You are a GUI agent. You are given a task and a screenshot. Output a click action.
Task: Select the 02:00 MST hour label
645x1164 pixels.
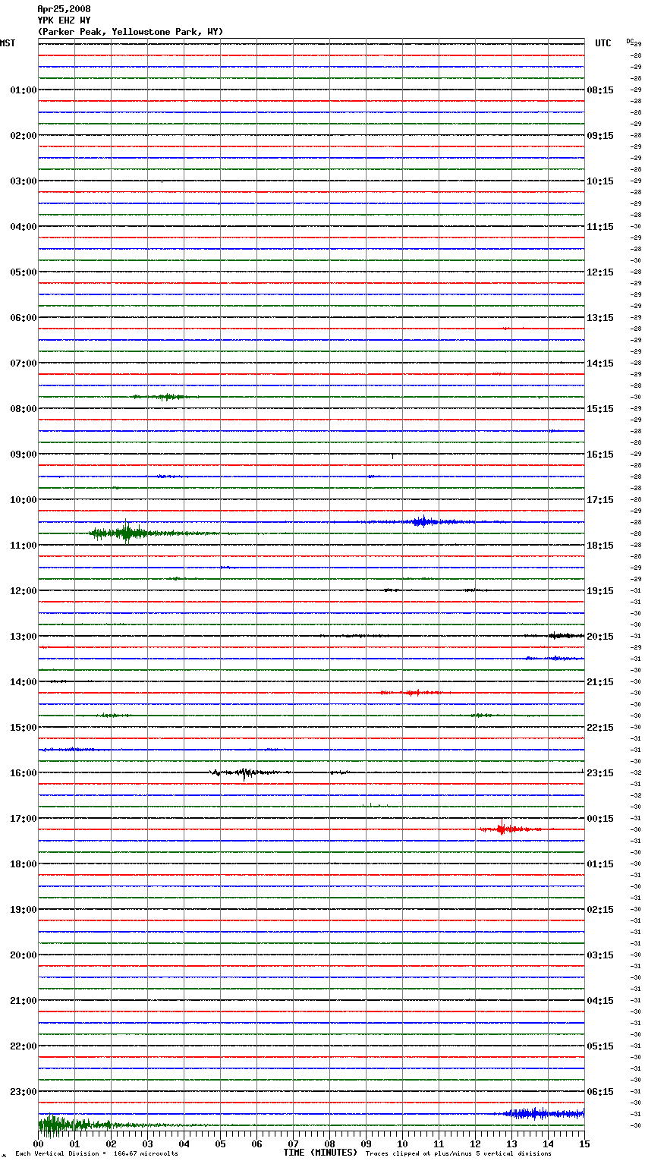point(24,136)
